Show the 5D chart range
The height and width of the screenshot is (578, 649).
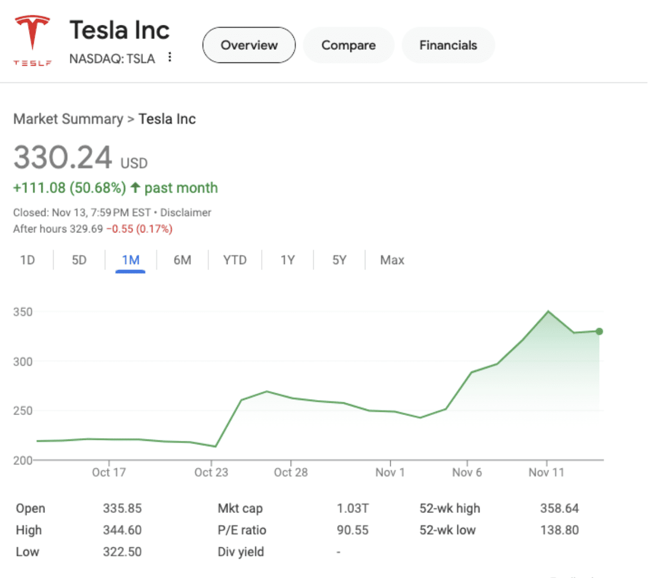point(79,260)
